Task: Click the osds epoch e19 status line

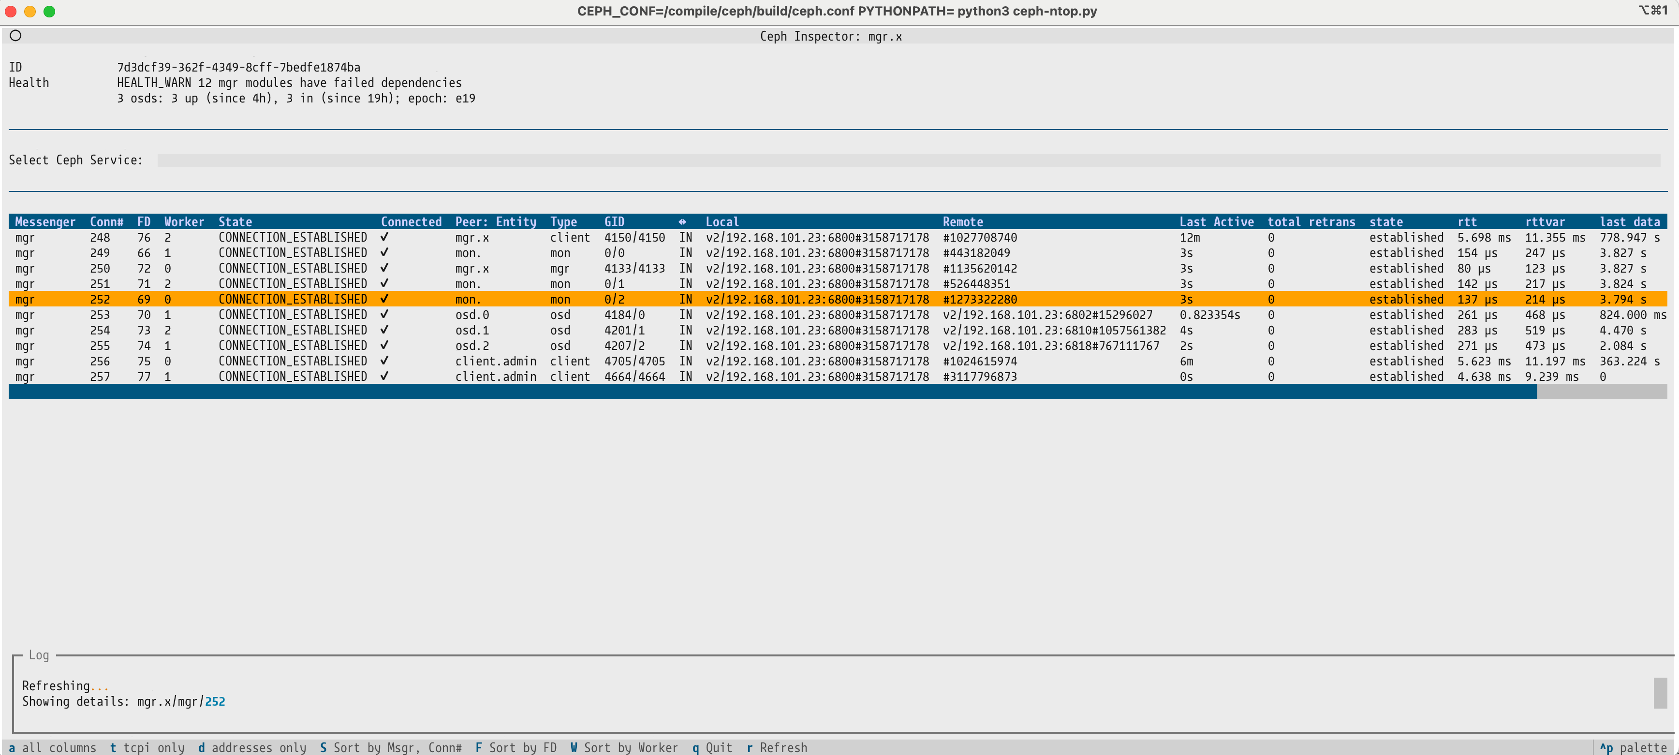Action: 296,99
